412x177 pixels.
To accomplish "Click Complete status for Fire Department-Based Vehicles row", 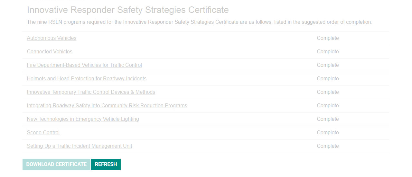I will point(328,65).
